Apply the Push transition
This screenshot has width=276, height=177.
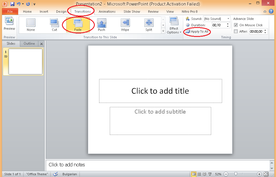point(101,25)
